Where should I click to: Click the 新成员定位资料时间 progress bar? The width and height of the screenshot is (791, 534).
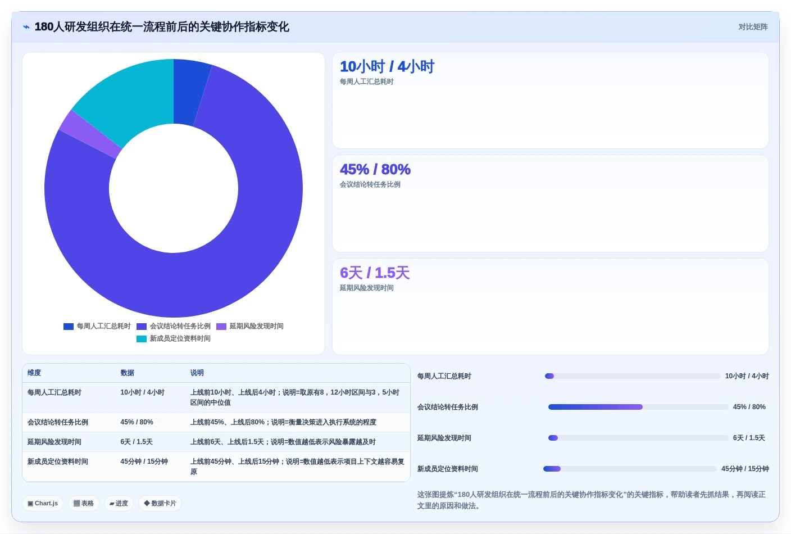(x=630, y=469)
